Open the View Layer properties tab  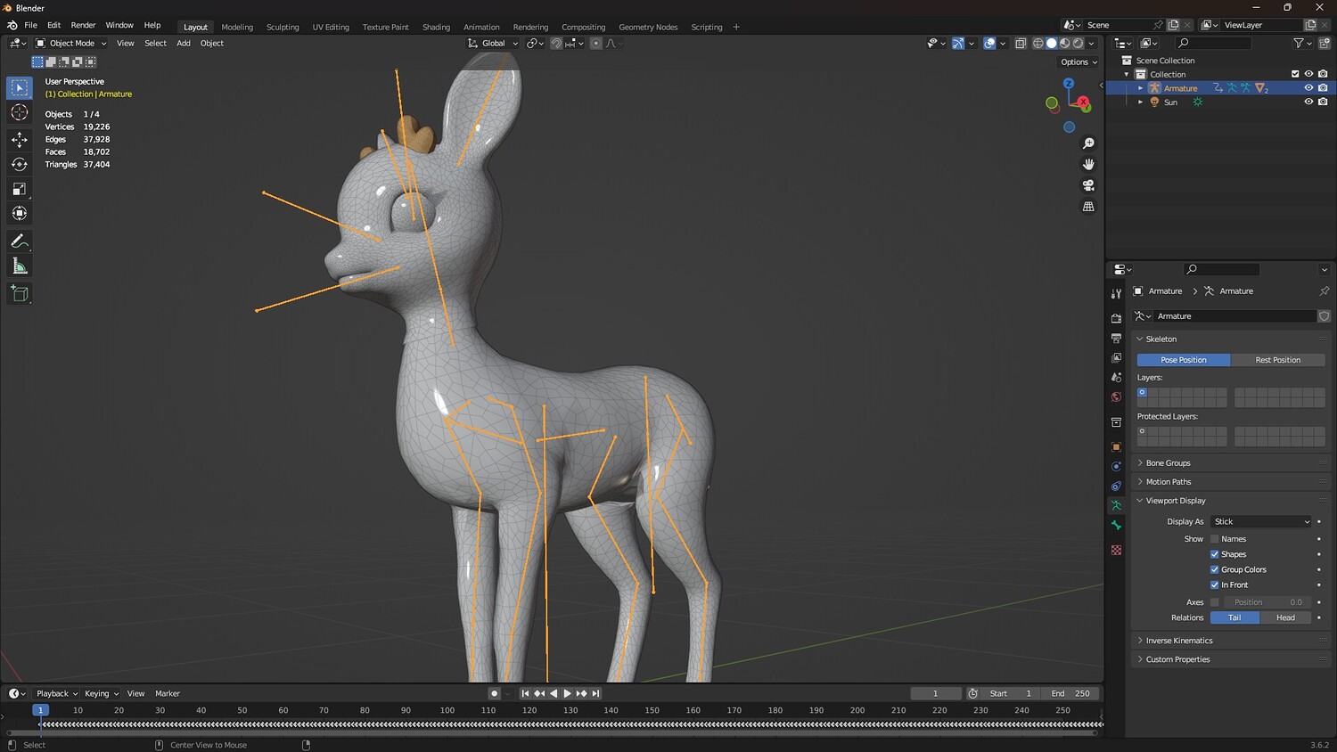(x=1116, y=357)
